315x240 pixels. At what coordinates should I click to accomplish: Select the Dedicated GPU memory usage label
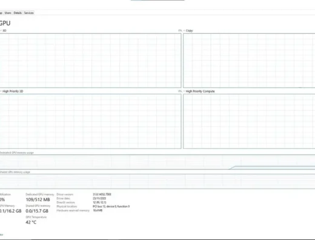pyautogui.click(x=16, y=153)
